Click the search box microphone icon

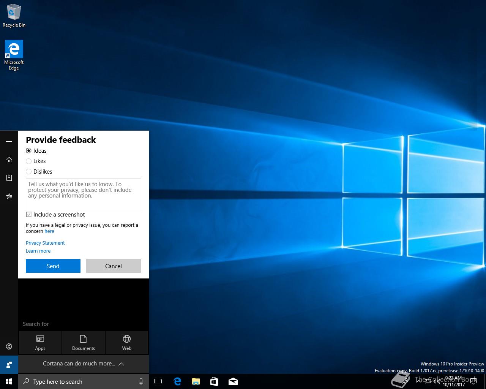(141, 381)
